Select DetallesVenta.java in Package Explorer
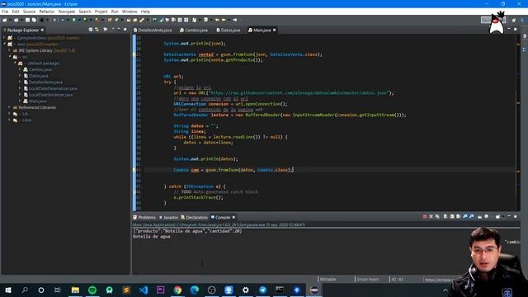Image resolution: width=528 pixels, height=297 pixels. pyautogui.click(x=45, y=82)
